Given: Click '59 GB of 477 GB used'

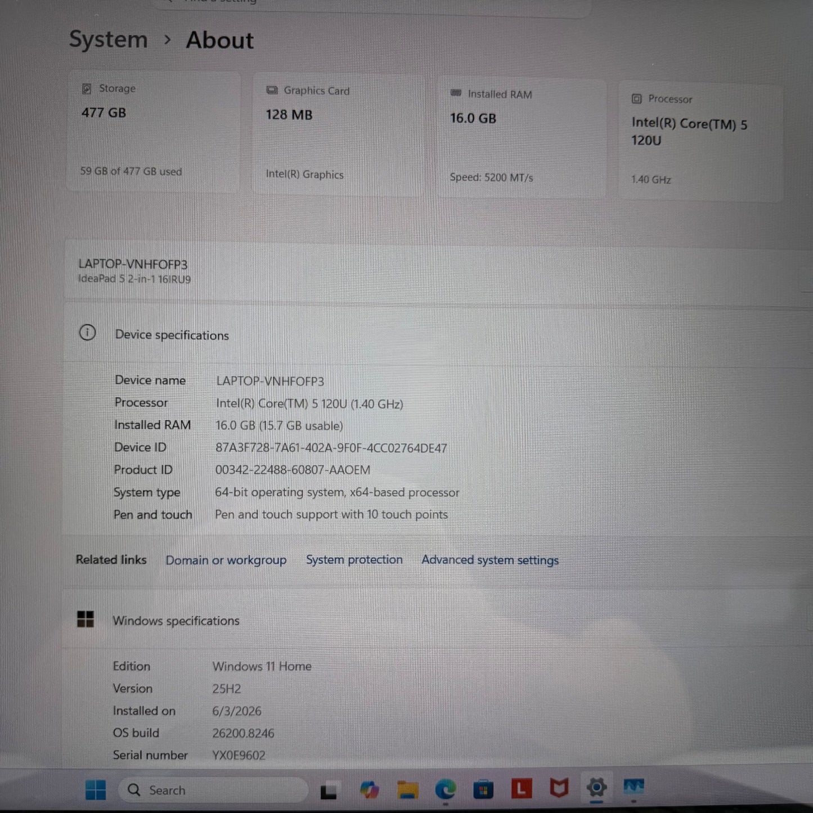Looking at the screenshot, I should point(131,172).
